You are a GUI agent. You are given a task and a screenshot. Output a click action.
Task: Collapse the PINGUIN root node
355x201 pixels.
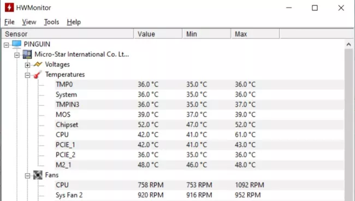(7, 45)
